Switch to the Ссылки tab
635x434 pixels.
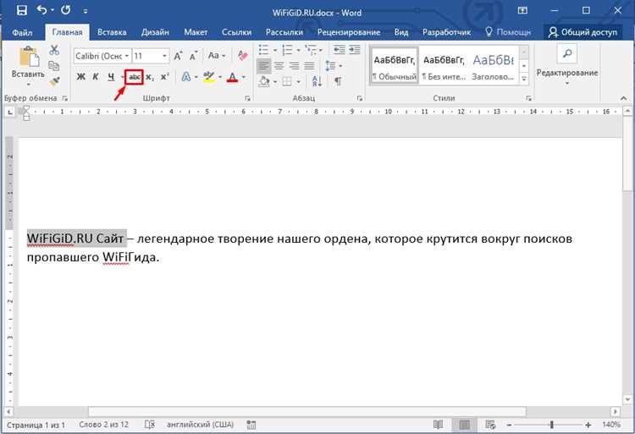(x=236, y=32)
